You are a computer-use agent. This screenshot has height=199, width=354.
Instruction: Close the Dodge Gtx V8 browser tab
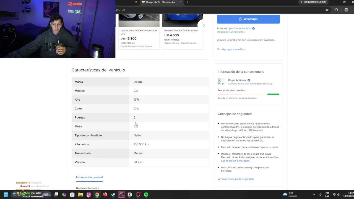[x=181, y=2]
